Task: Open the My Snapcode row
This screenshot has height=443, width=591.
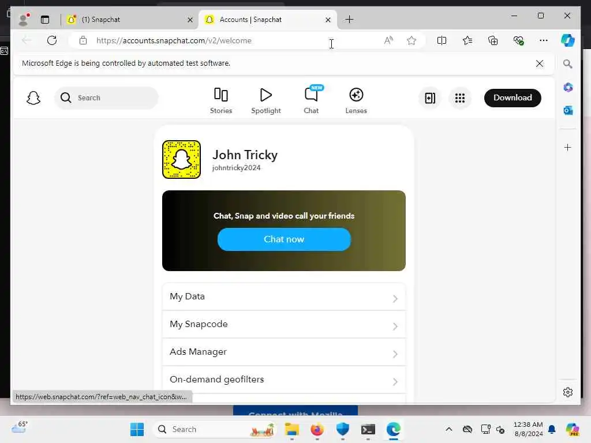Action: 284,324
